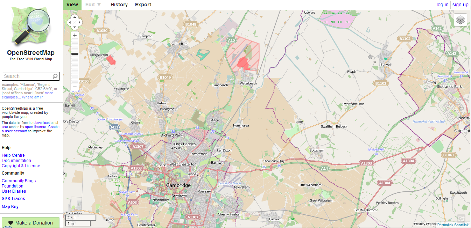Open the map layers switcher

[x=461, y=20]
